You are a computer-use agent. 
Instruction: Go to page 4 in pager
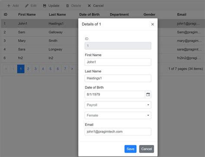(43, 69)
